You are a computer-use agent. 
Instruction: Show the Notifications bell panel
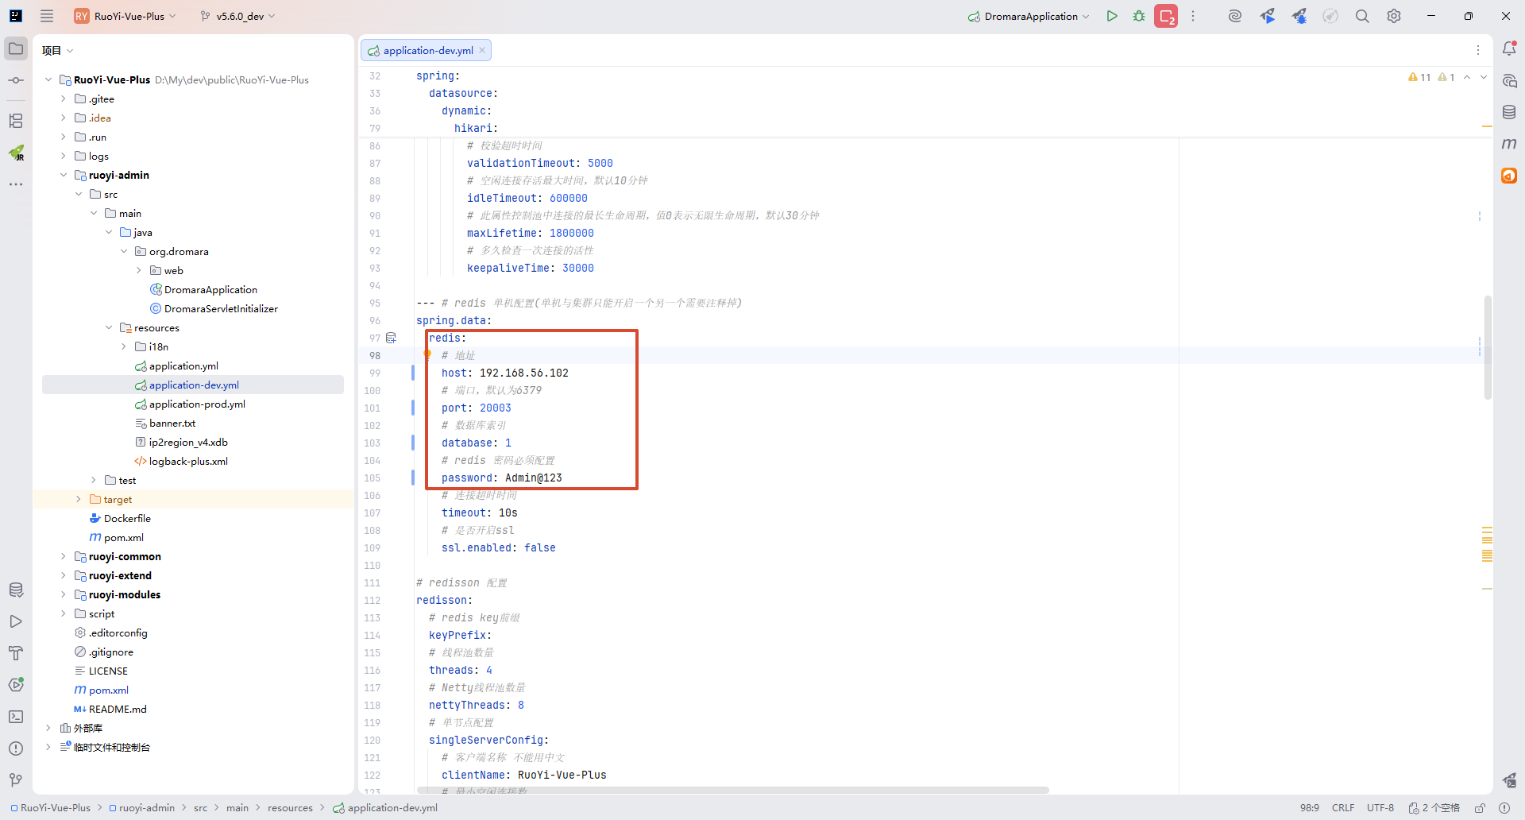[x=1509, y=49]
